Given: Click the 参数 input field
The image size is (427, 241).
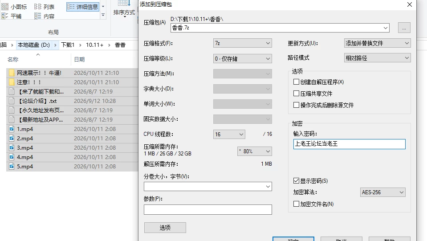Looking at the screenshot, I should (208, 209).
